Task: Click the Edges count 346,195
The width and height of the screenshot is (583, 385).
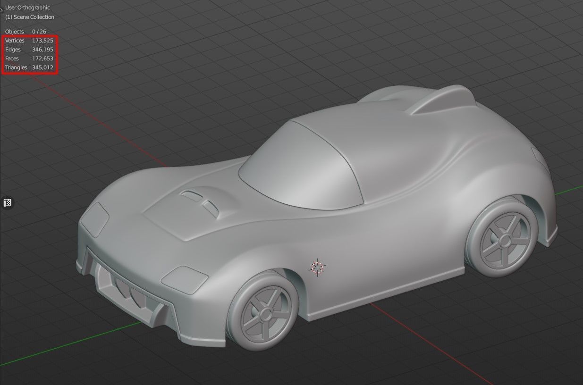Action: pos(42,50)
